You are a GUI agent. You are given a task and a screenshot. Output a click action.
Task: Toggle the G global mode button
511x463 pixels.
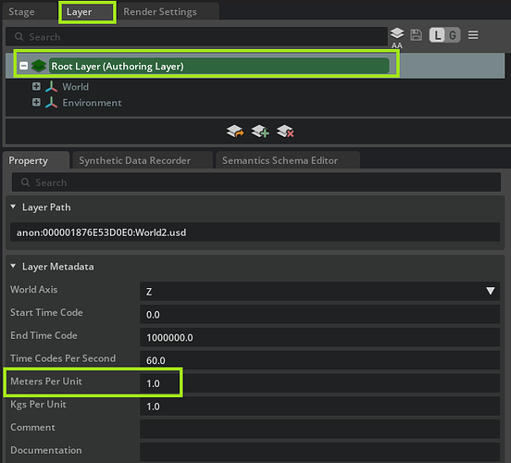[x=453, y=35]
